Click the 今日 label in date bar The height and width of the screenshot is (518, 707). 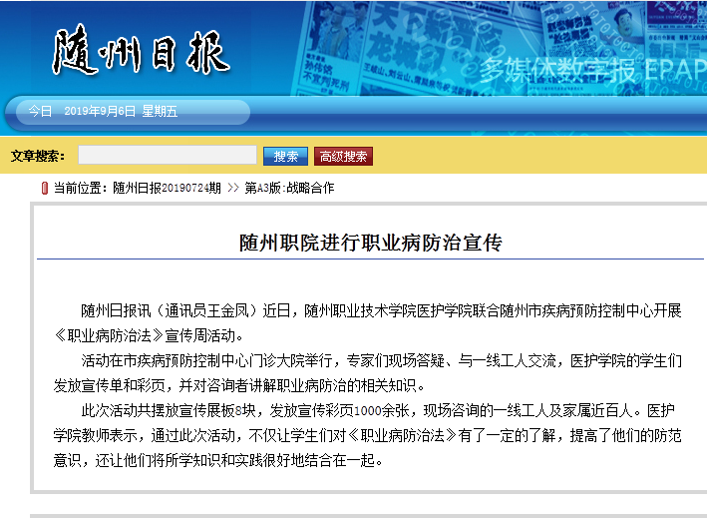40,111
